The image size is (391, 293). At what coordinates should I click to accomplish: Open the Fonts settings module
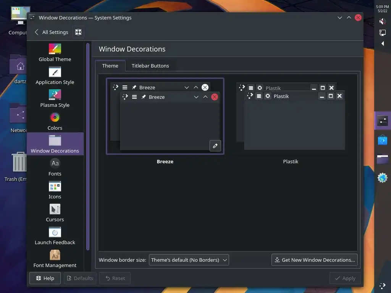click(55, 167)
